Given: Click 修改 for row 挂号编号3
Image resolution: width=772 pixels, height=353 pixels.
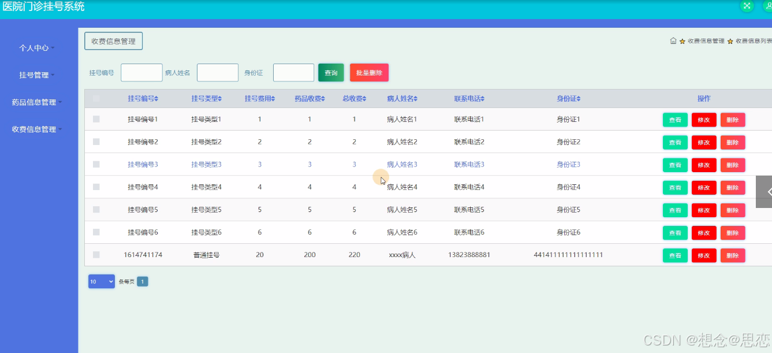Looking at the screenshot, I should [704, 165].
